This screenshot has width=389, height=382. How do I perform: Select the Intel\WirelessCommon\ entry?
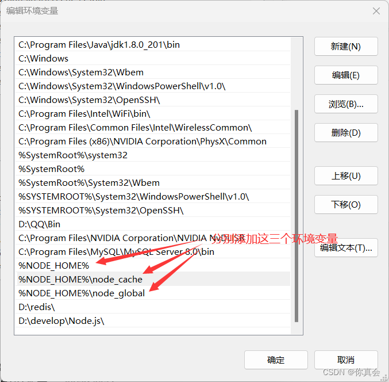point(153,128)
